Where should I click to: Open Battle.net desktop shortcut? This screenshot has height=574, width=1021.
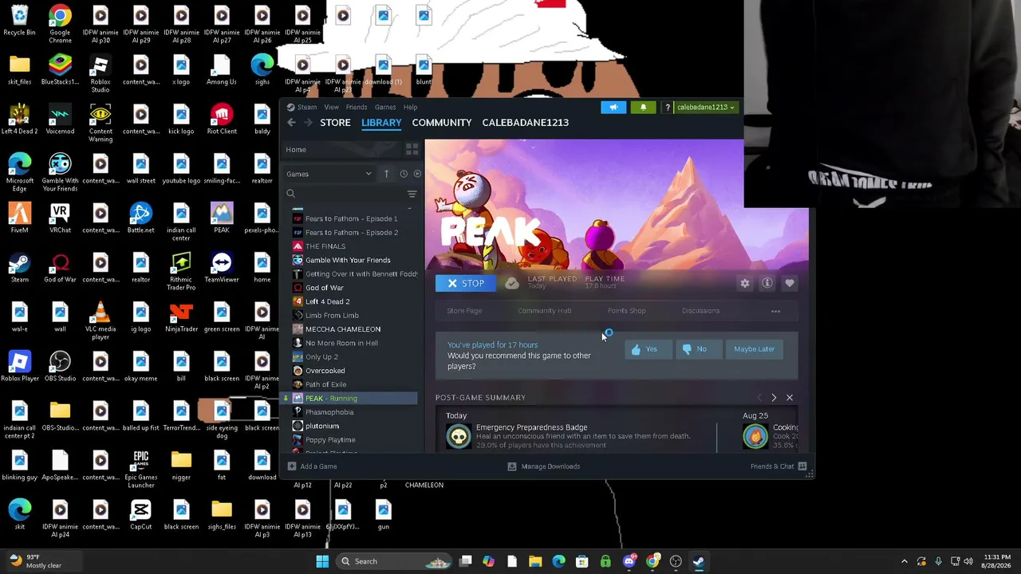(141, 218)
